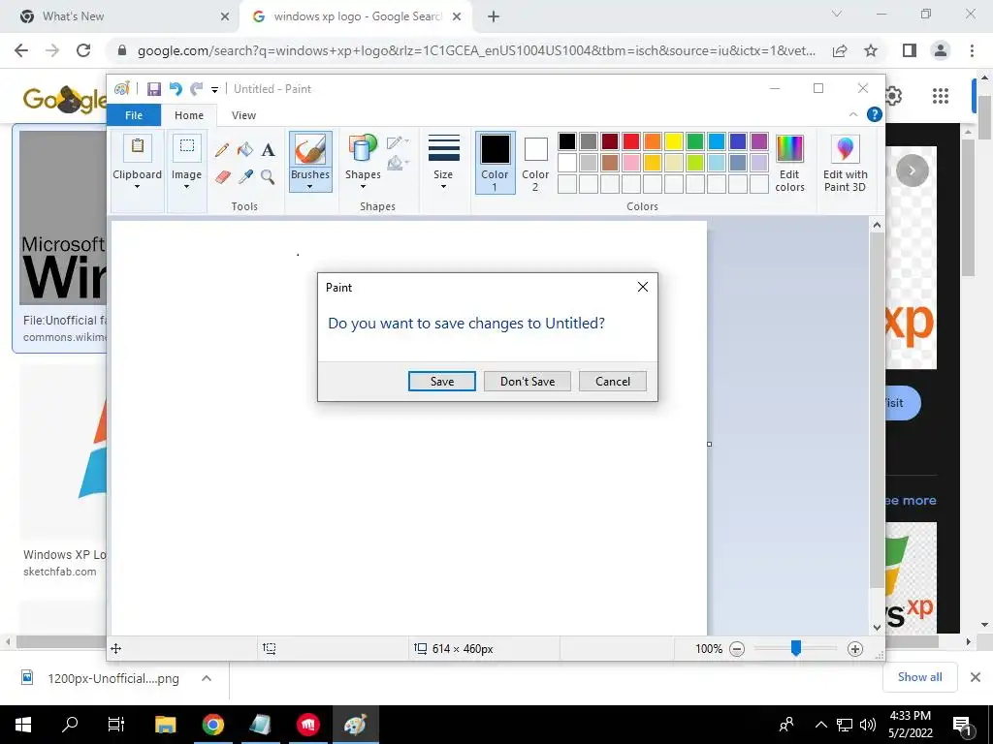Select Color 1 black swatch button
993x744 pixels.
tap(495, 162)
